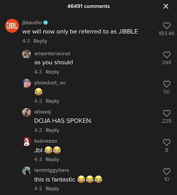The width and height of the screenshot is (177, 195).
Task: Like the jblaudio JIBBLE comment
Action: (167, 26)
